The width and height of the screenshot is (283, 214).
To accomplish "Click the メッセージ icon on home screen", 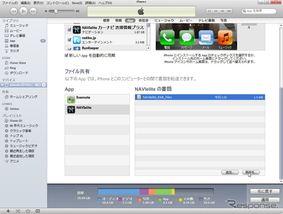I will 187,38.
